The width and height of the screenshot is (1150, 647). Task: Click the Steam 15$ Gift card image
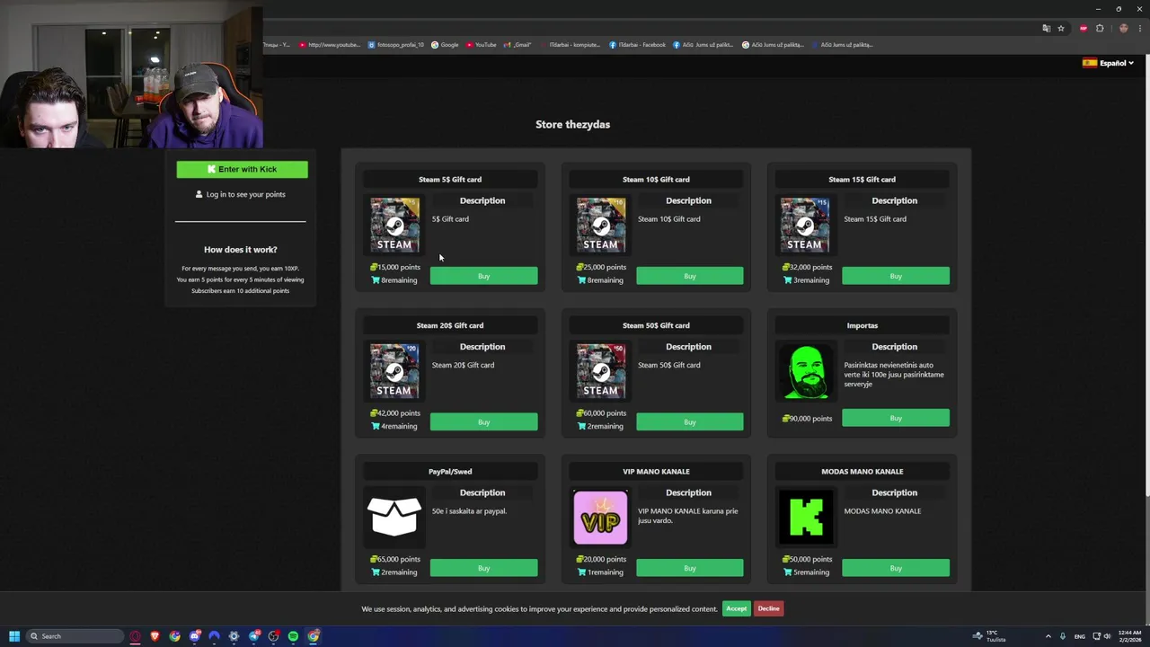[x=805, y=224]
